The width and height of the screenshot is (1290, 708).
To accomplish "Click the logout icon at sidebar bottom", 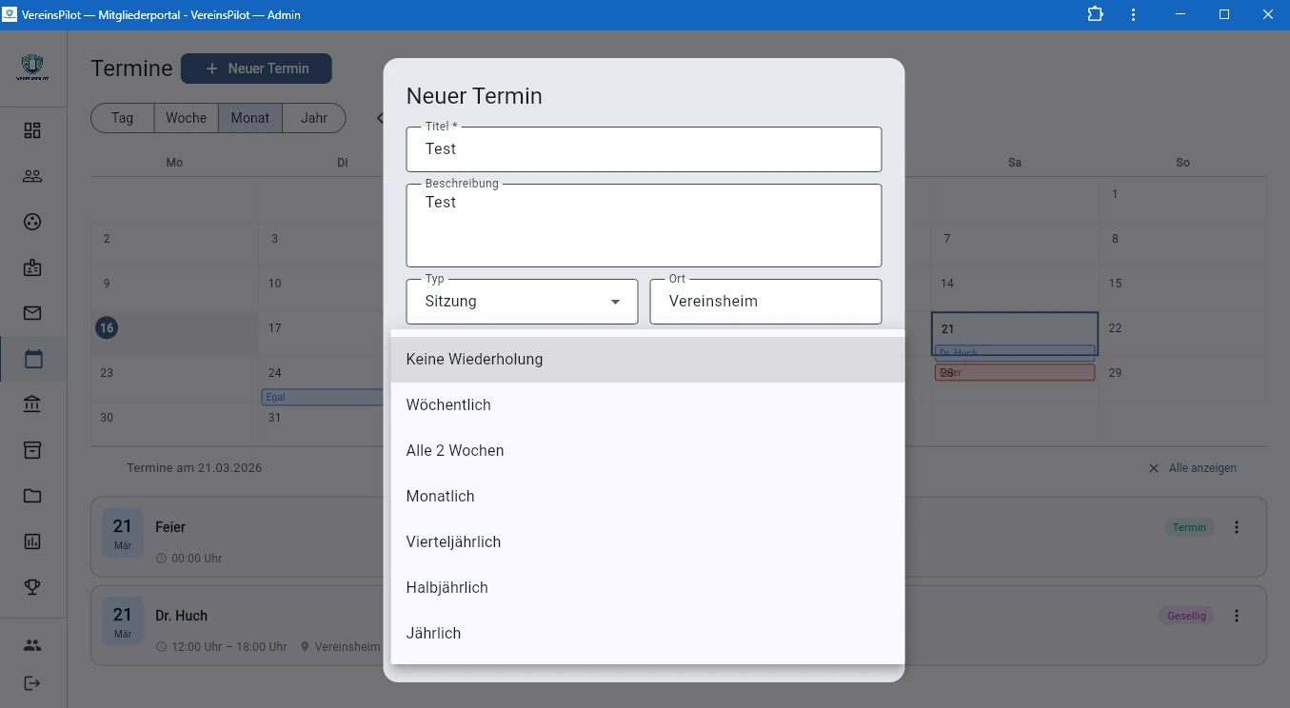I will [32, 682].
